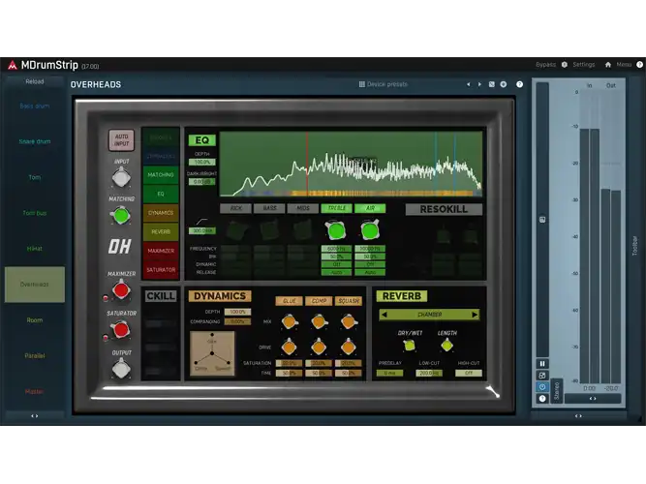Click the Dynamics triangle XY pad
646x484 pixels.
212,353
